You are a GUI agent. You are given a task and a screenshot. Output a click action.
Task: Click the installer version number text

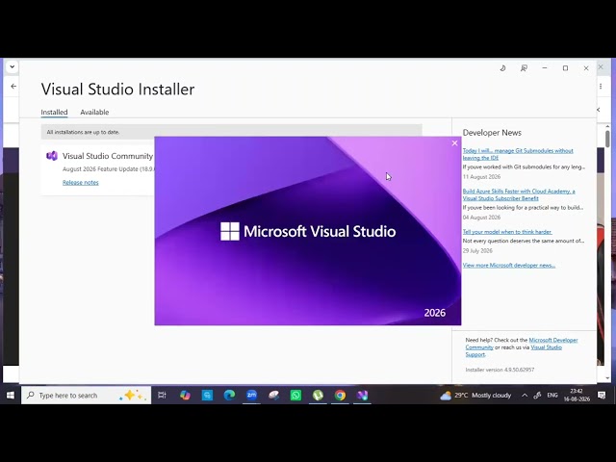point(500,370)
